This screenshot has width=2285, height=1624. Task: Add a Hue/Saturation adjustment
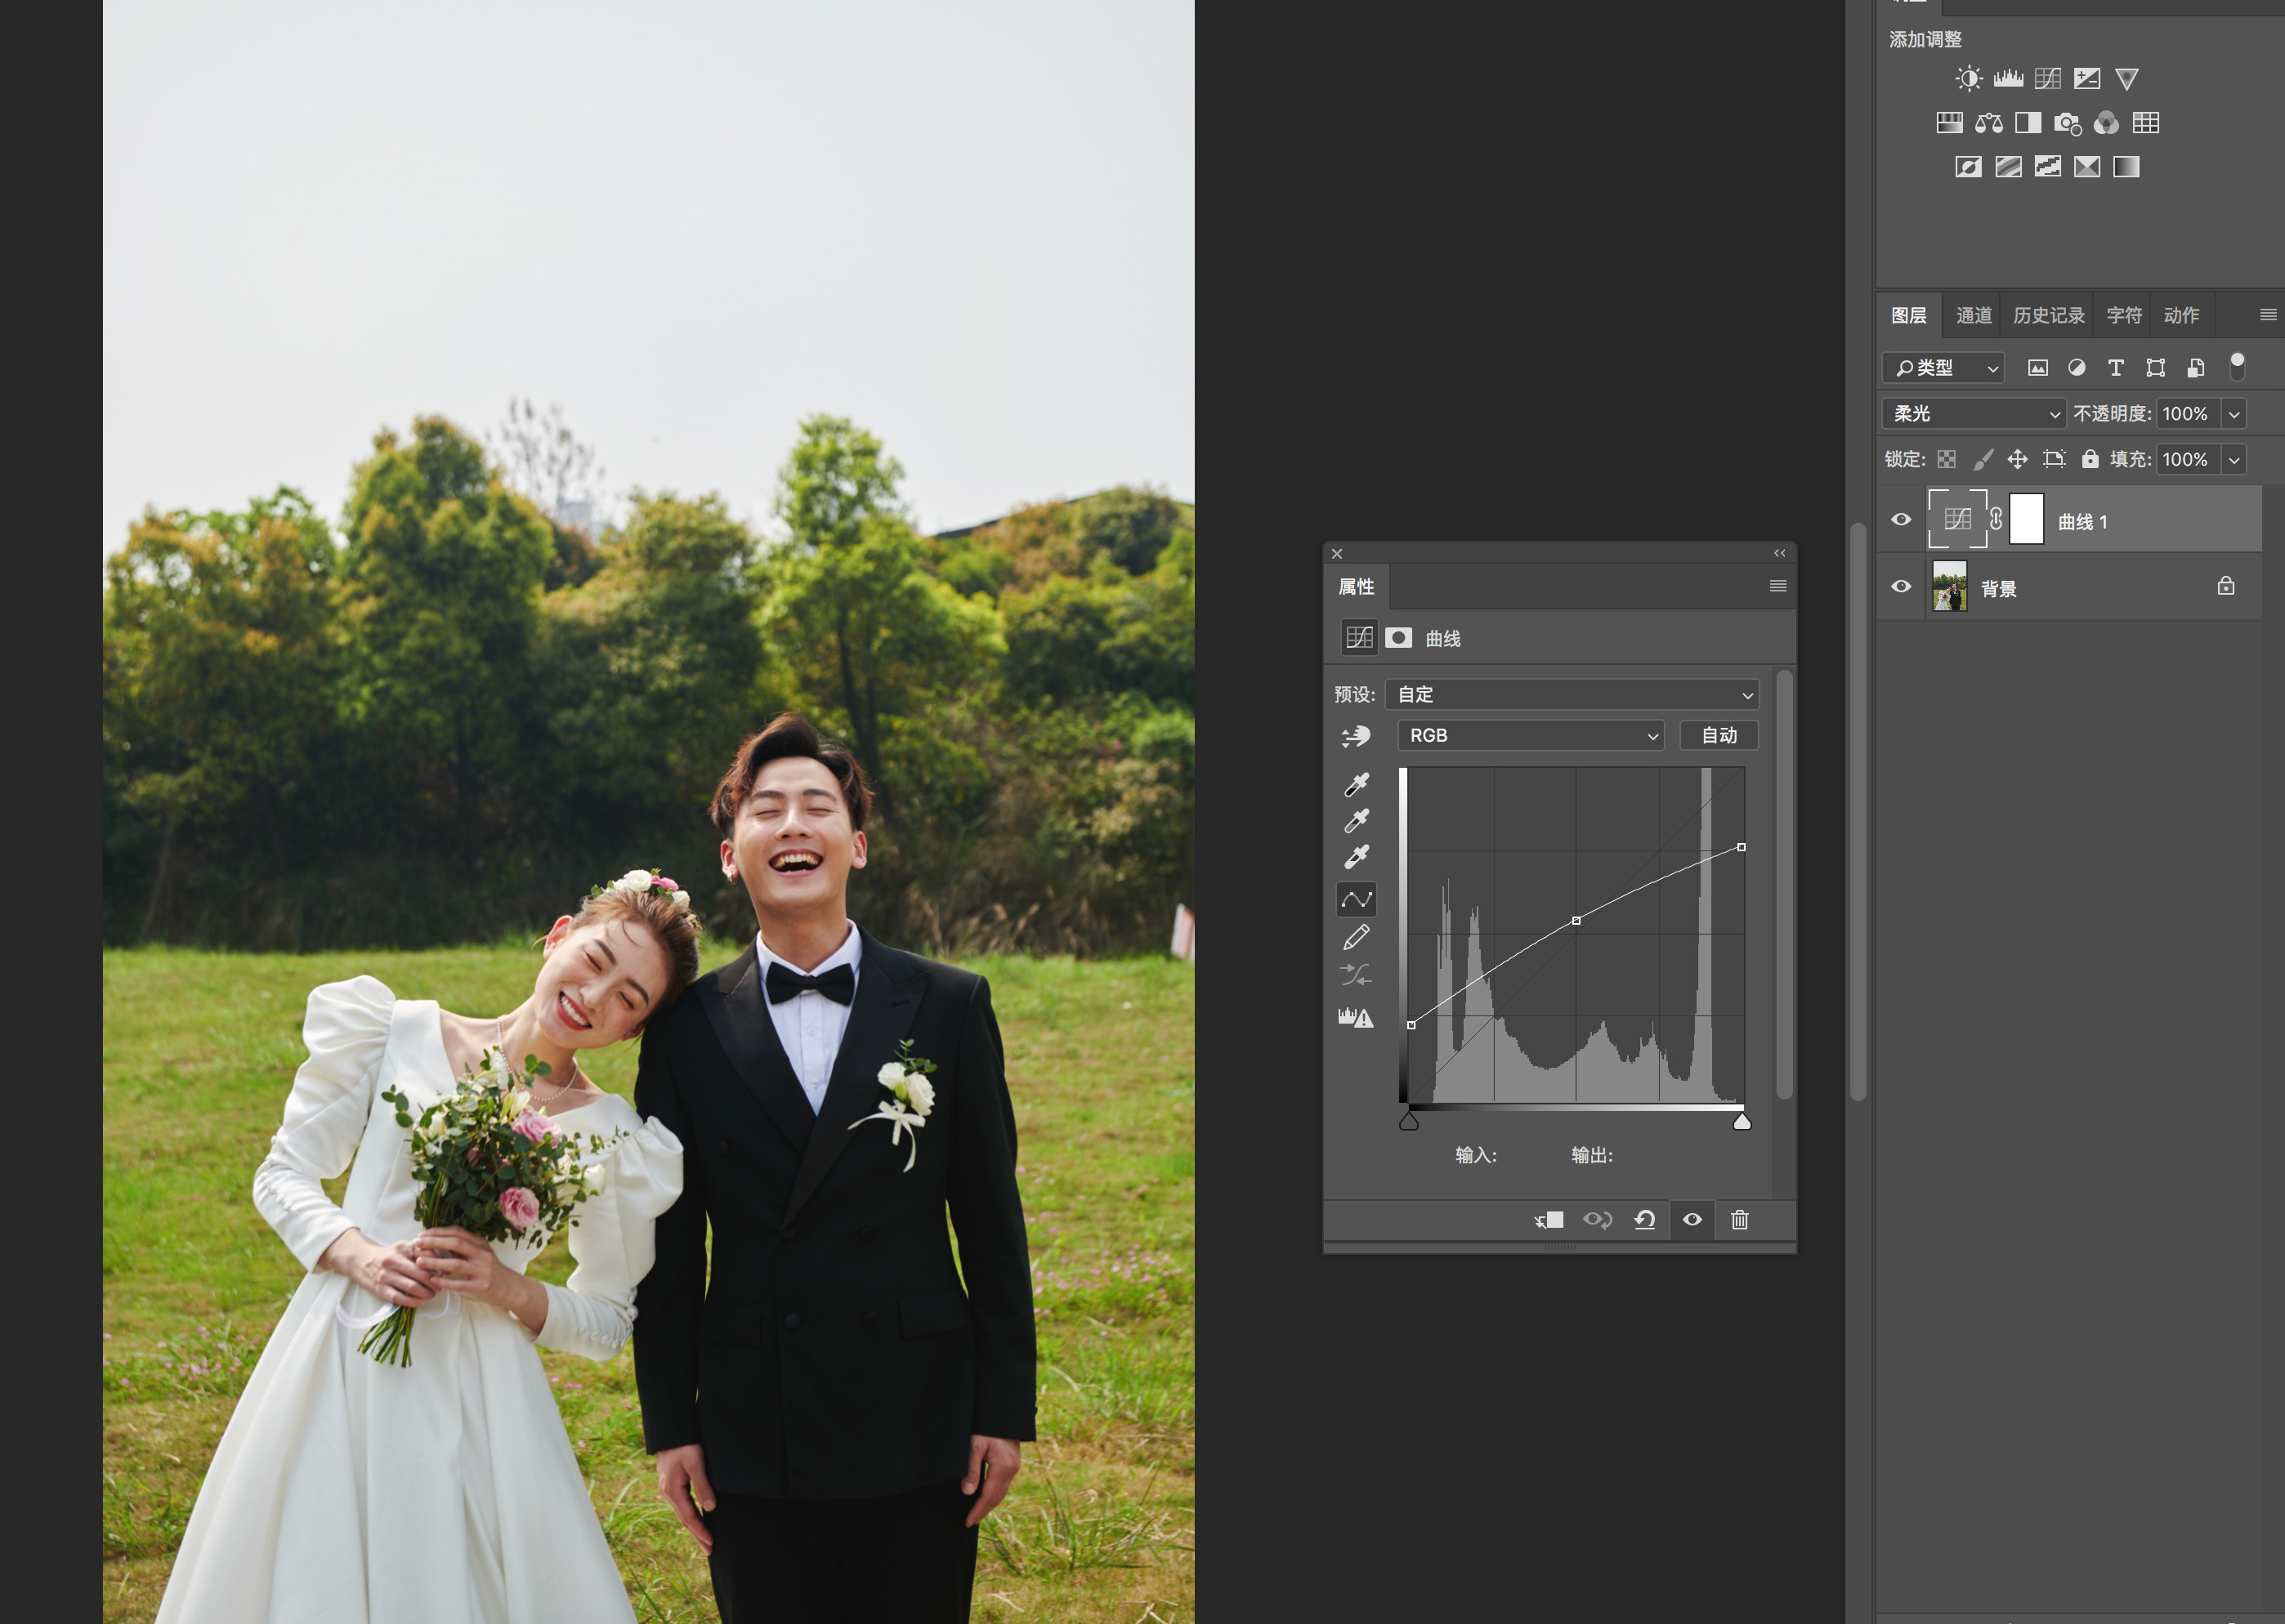pos(1949,123)
